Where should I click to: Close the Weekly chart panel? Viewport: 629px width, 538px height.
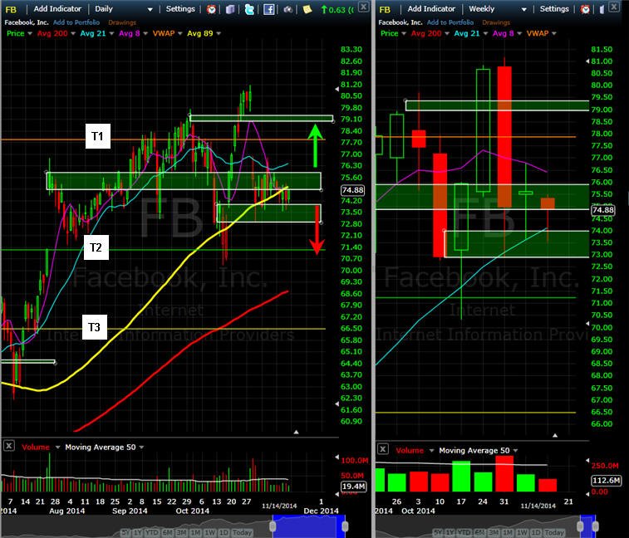(x=614, y=7)
